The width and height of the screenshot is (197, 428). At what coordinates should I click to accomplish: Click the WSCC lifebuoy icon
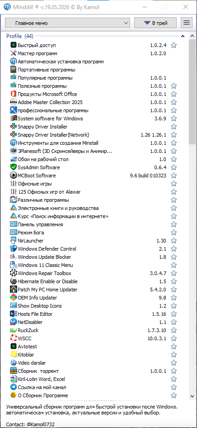[14, 338]
